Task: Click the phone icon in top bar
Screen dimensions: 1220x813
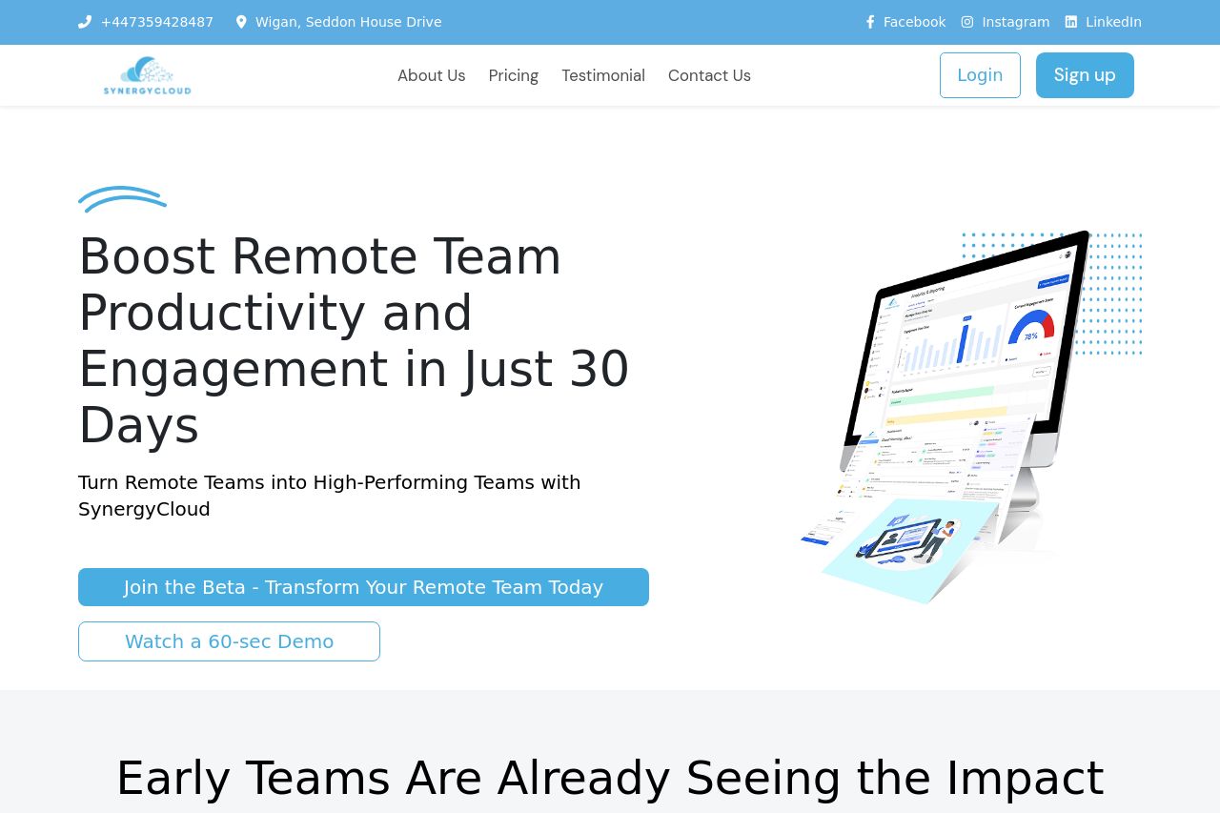Action: [85, 22]
